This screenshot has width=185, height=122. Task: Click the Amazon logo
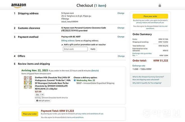tap(19, 5)
